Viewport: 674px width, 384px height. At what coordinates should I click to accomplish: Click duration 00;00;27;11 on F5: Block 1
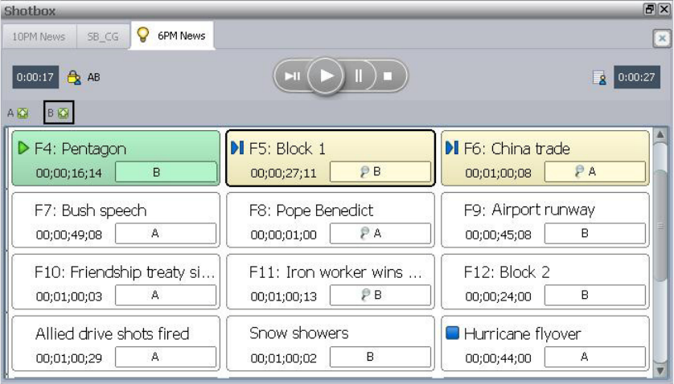(x=283, y=173)
